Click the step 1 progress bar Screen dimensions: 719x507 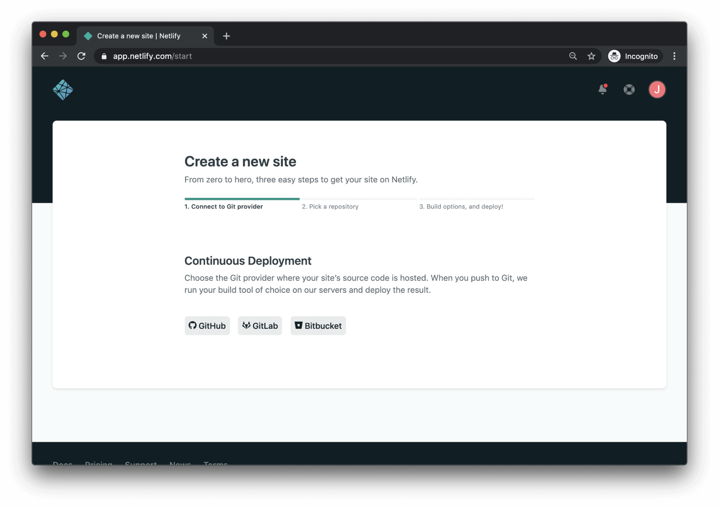pyautogui.click(x=242, y=198)
